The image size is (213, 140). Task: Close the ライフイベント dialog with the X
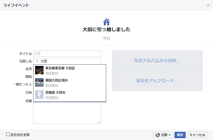tap(208, 5)
